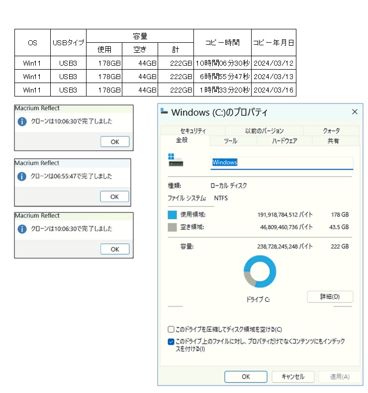Open the クォータ tab
This screenshot has width=368, height=393.
(331, 130)
